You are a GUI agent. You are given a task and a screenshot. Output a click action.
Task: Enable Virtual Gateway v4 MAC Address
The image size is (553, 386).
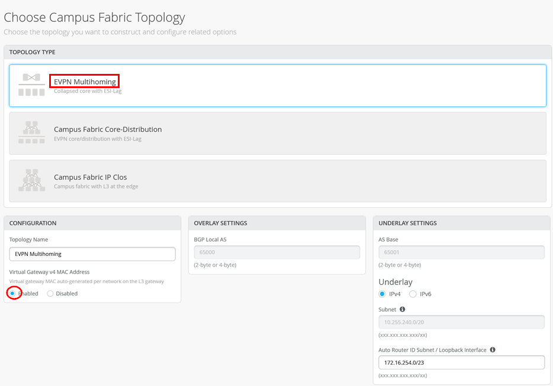click(x=12, y=293)
